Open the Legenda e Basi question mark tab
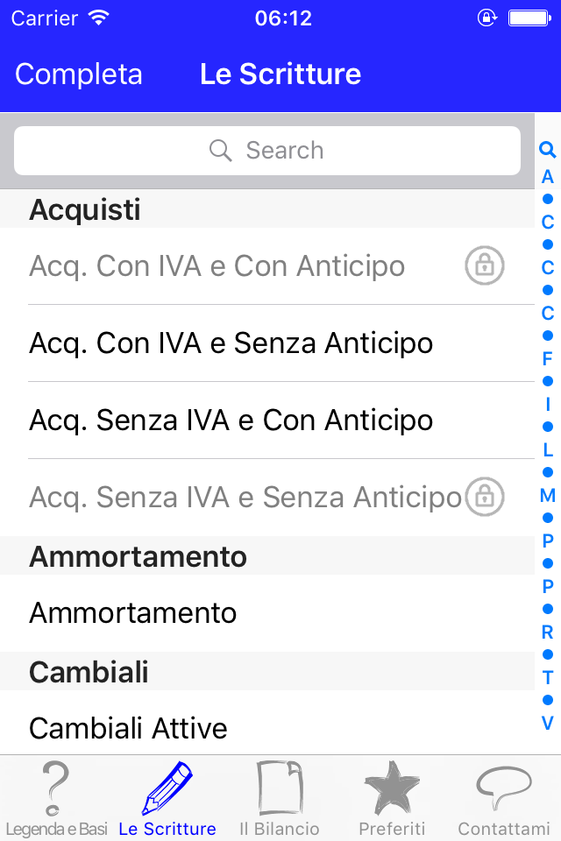The height and width of the screenshot is (841, 561). [x=56, y=799]
